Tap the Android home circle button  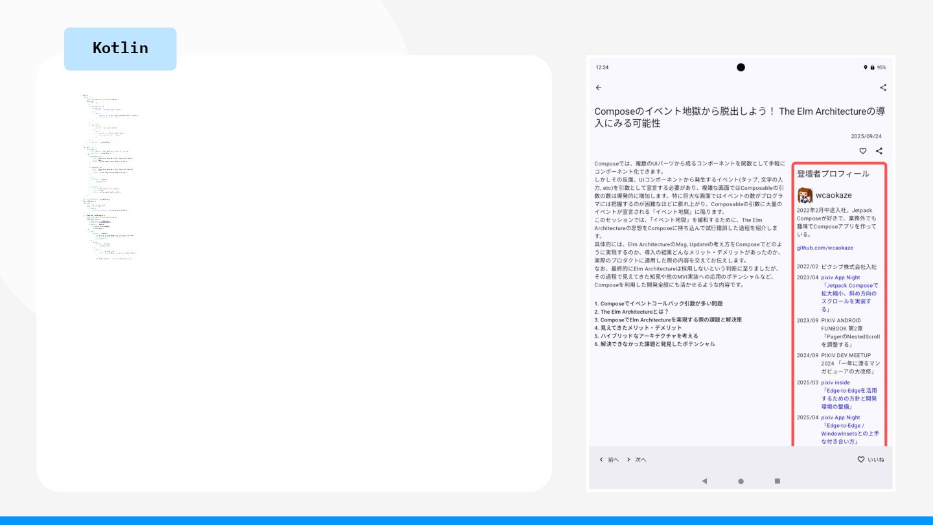point(741,481)
